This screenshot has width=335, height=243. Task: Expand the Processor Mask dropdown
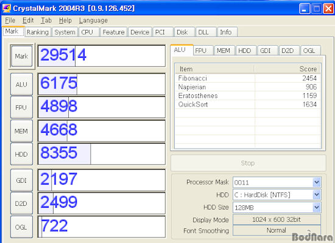pos(317,183)
